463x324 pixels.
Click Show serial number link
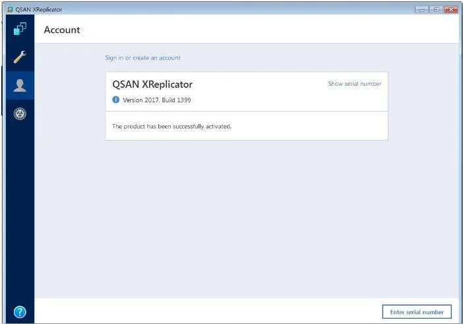point(355,84)
